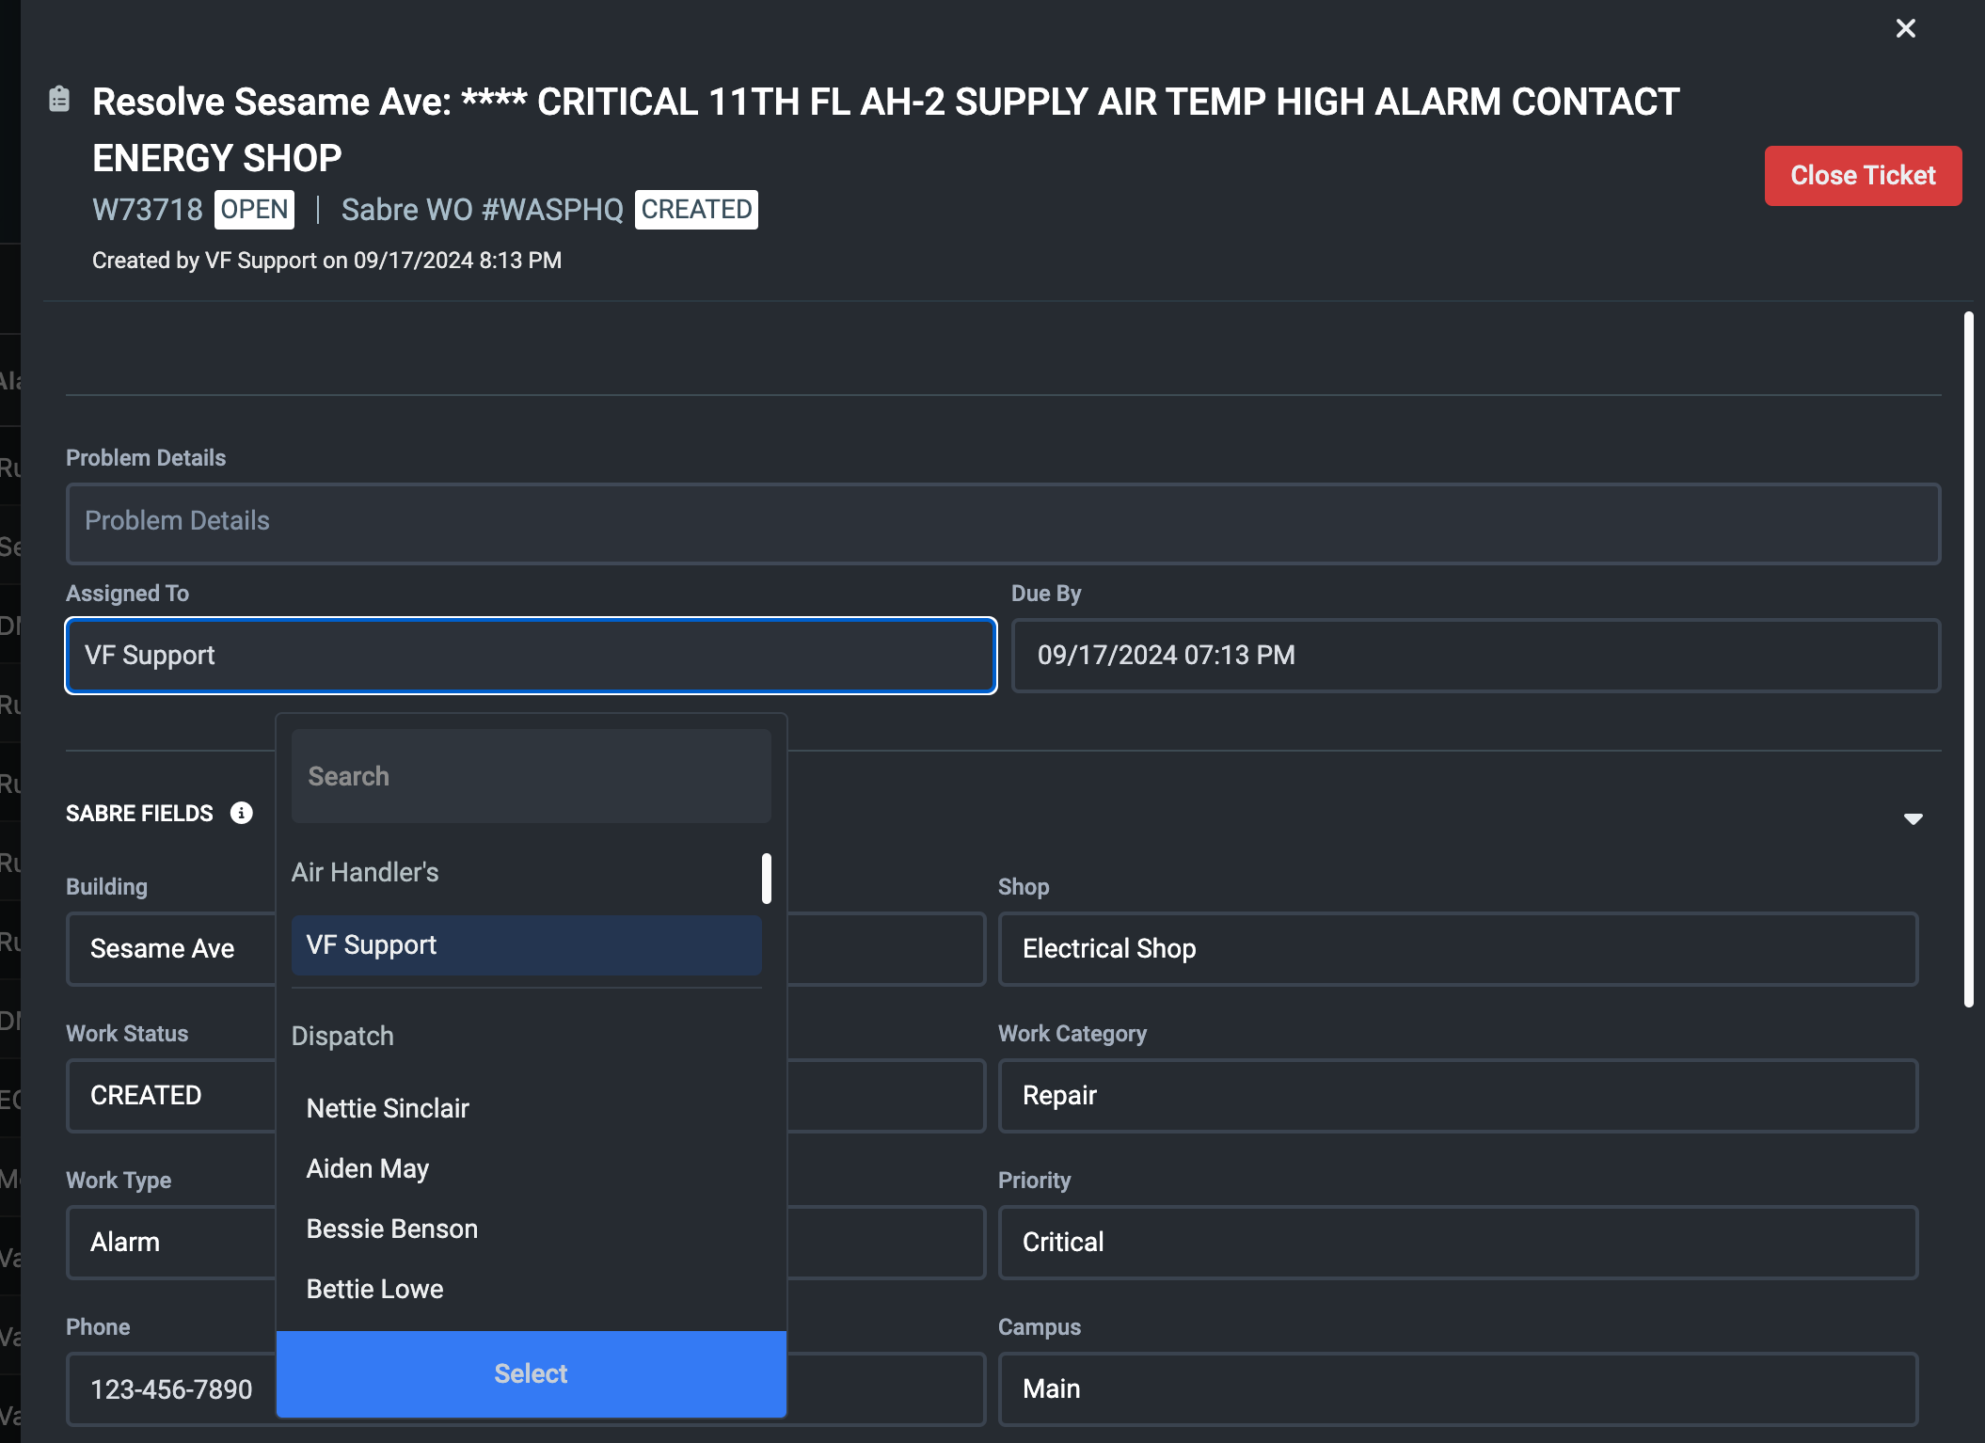Click into the Problem Details field
Image resolution: width=1985 pixels, height=1443 pixels.
(x=1002, y=523)
